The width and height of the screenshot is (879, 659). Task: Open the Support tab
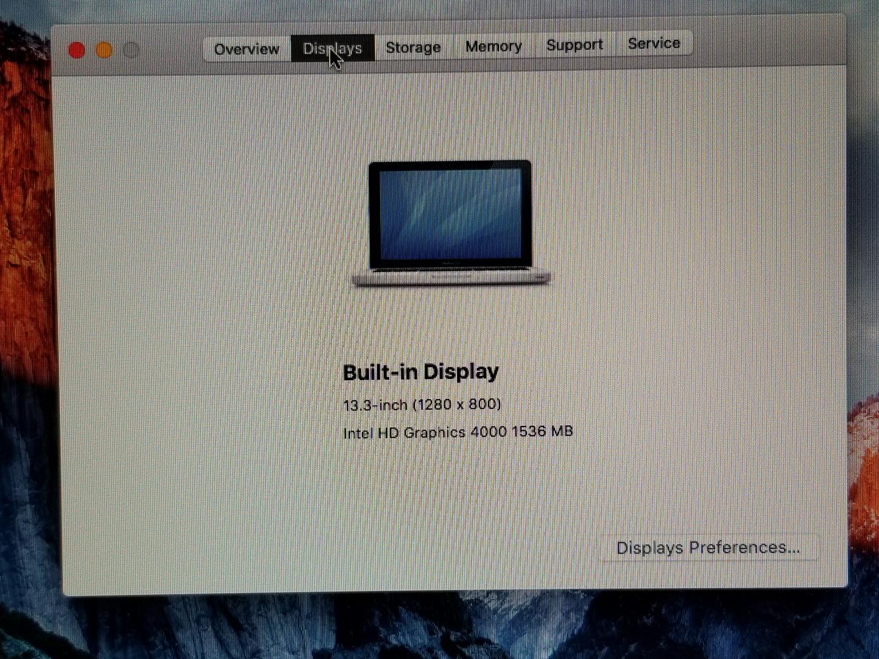(574, 45)
